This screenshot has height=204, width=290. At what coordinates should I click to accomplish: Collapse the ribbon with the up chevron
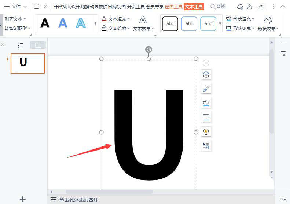283,7
